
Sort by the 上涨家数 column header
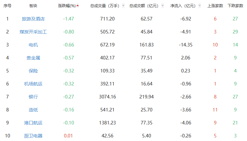[215, 6]
